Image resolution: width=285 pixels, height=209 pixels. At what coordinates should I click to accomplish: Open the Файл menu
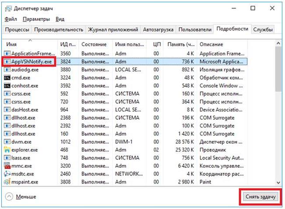[11, 19]
